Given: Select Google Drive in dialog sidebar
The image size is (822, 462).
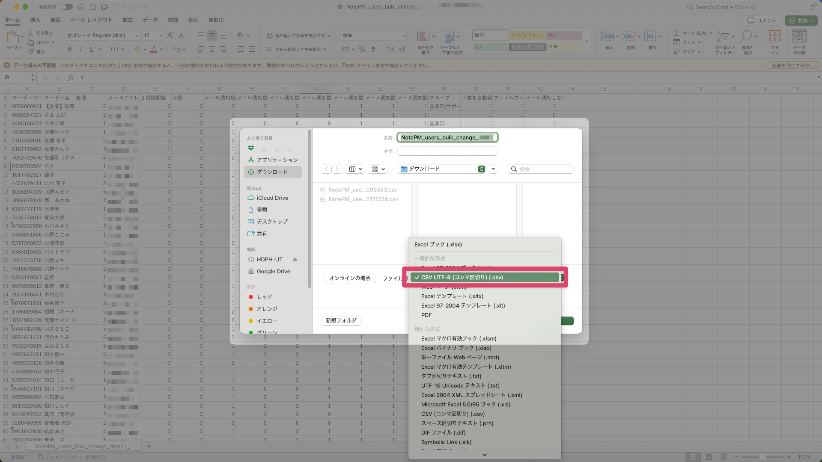Looking at the screenshot, I should 273,272.
